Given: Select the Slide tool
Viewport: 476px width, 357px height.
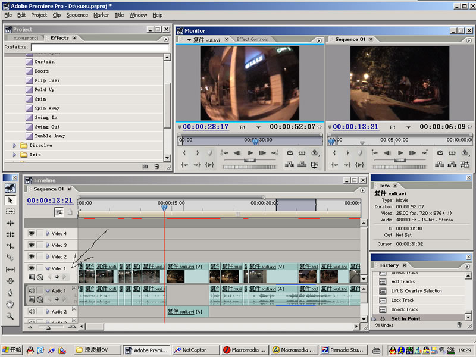Looking at the screenshot, I should pyautogui.click(x=10, y=281).
